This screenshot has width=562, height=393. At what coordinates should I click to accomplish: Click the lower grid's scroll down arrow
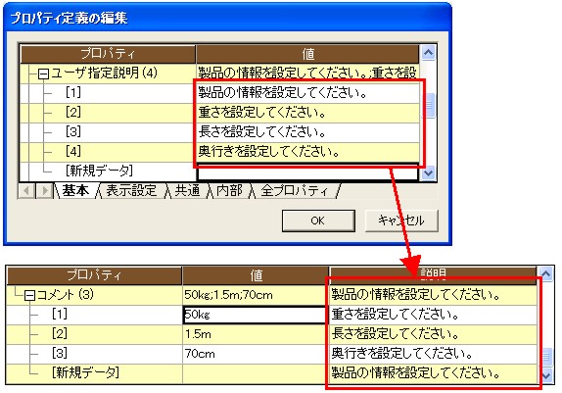click(546, 375)
